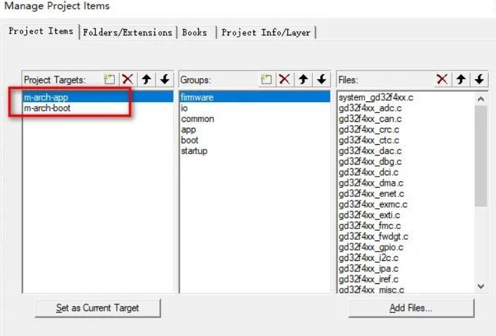This screenshot has width=496, height=336.
Task: Click New icon in Project Targets header
Action: coord(110,79)
